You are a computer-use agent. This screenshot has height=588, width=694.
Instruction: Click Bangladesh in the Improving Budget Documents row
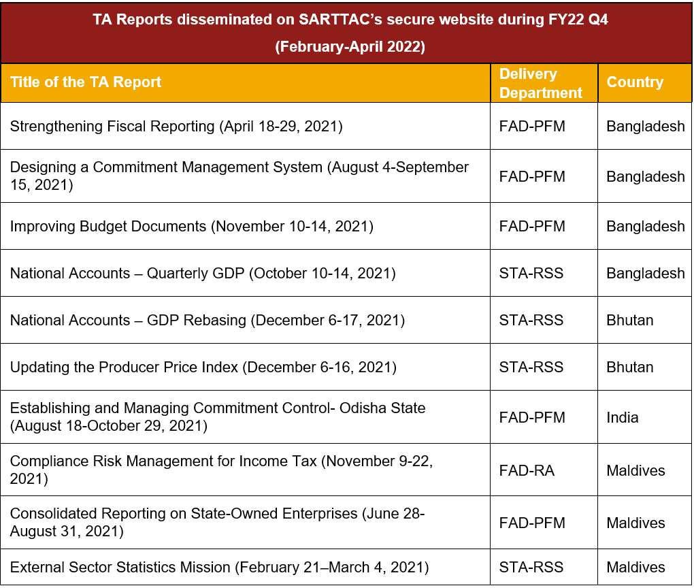tap(645, 226)
